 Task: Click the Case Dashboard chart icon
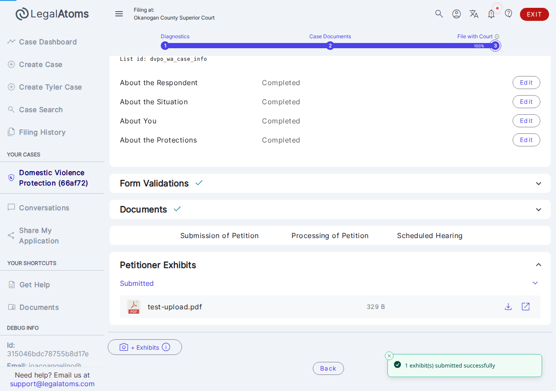[x=11, y=41]
